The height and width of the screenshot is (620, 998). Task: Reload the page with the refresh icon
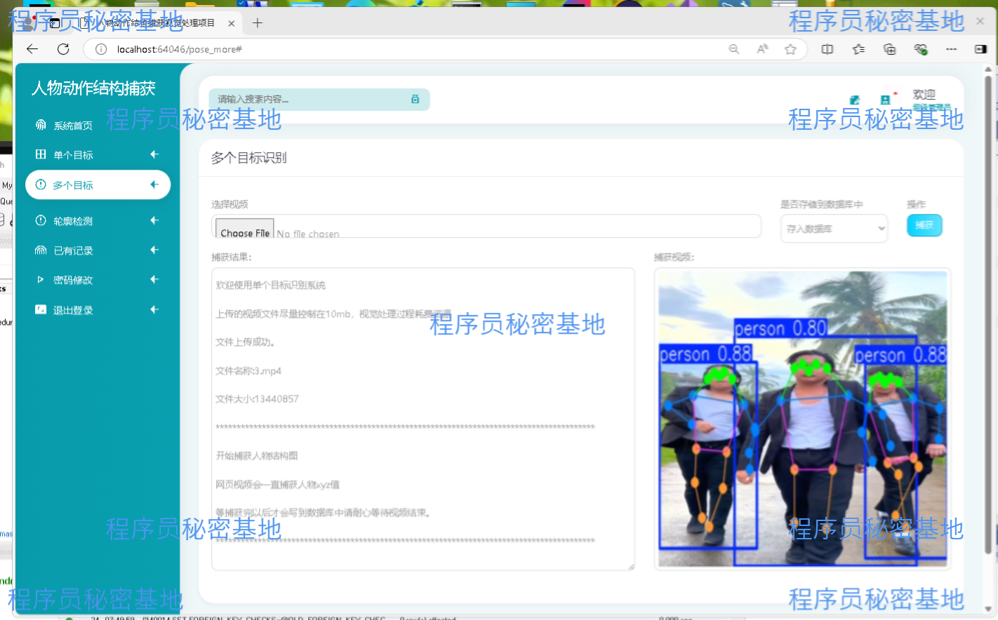[63, 48]
